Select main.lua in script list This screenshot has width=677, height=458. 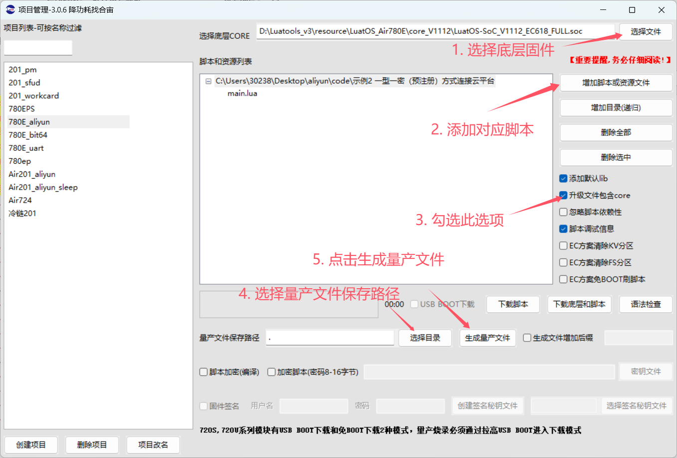[x=242, y=94]
